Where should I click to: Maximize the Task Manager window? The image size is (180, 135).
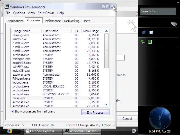tap(108, 7)
